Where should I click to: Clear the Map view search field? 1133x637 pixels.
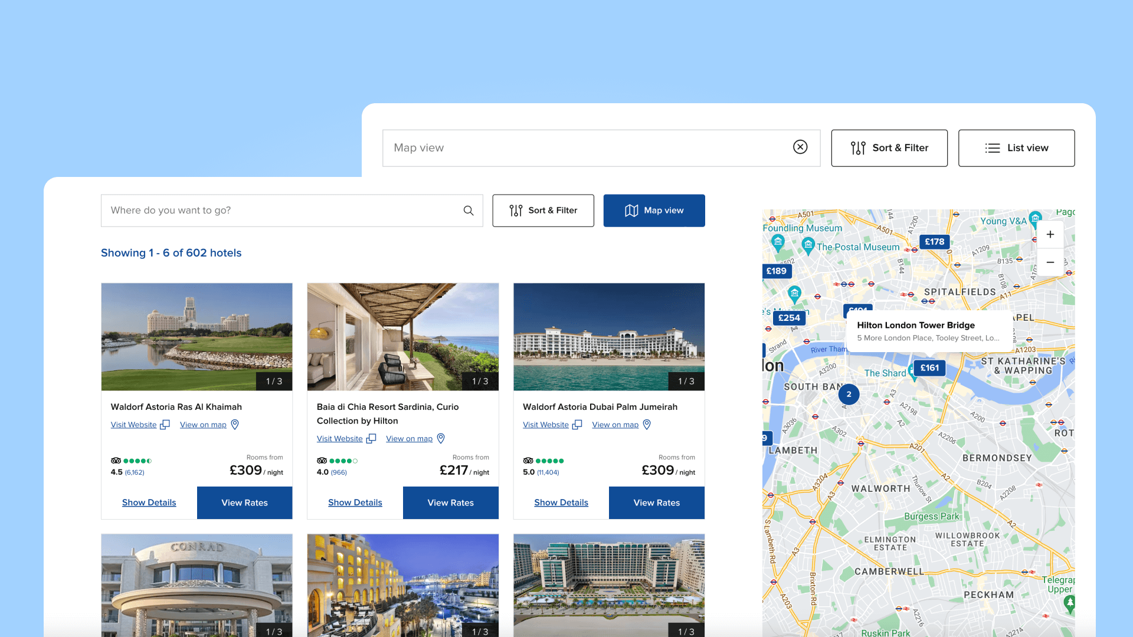800,147
